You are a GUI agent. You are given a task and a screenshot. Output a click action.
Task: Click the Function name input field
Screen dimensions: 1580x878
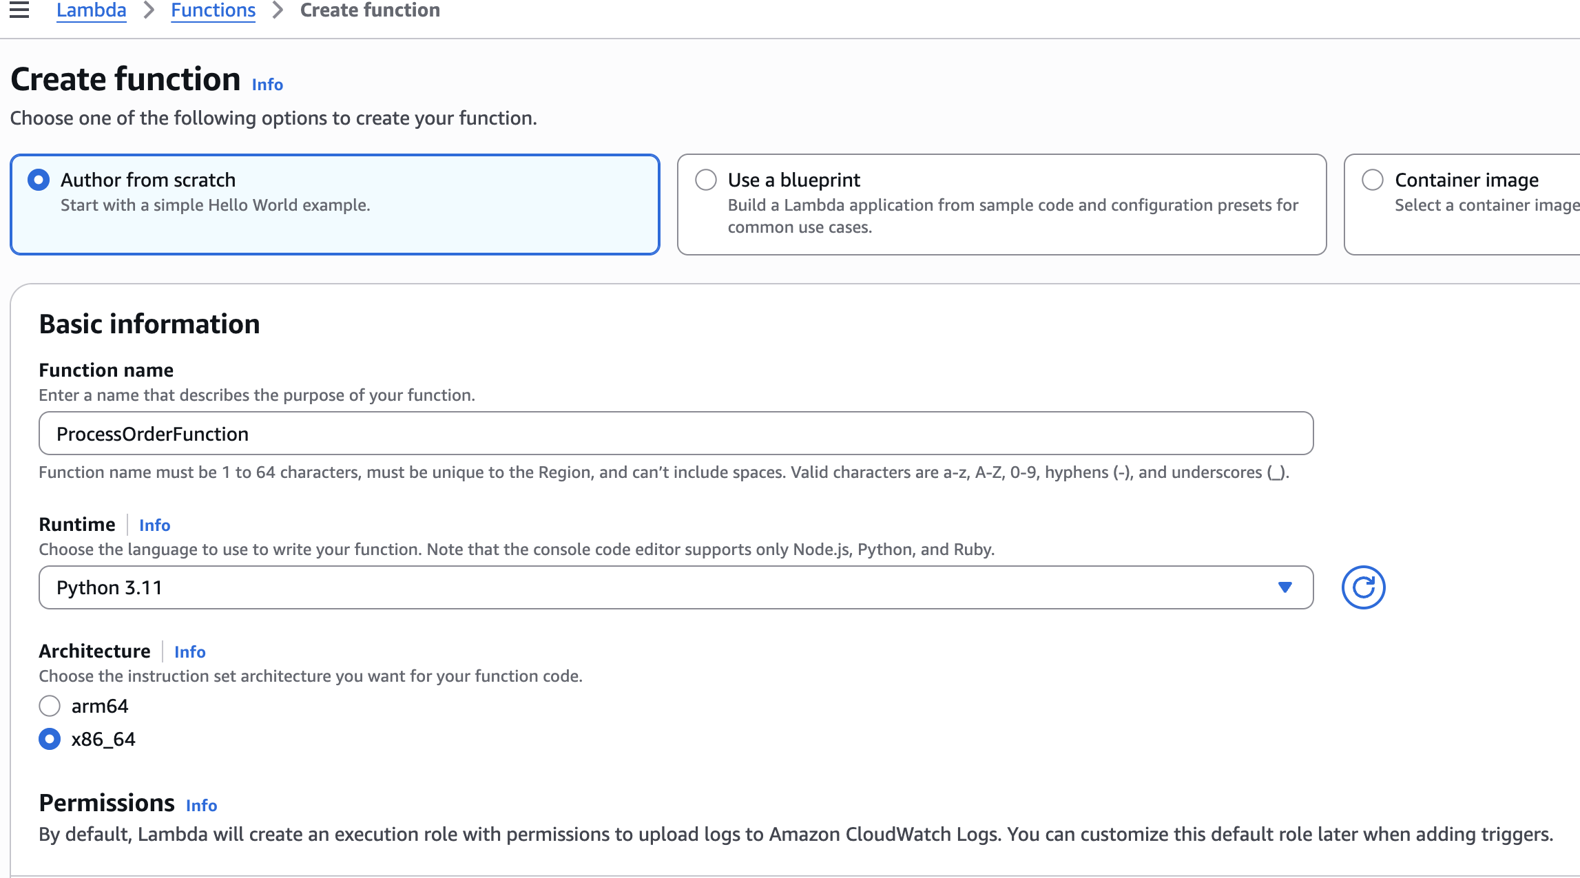[x=675, y=434]
